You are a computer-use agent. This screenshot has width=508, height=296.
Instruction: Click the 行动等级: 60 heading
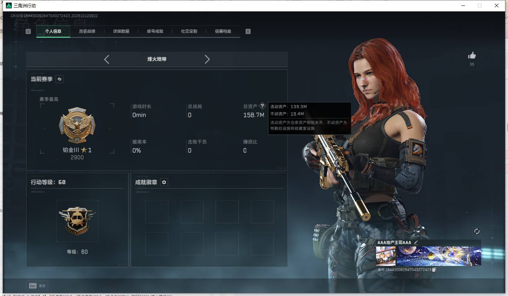[48, 182]
